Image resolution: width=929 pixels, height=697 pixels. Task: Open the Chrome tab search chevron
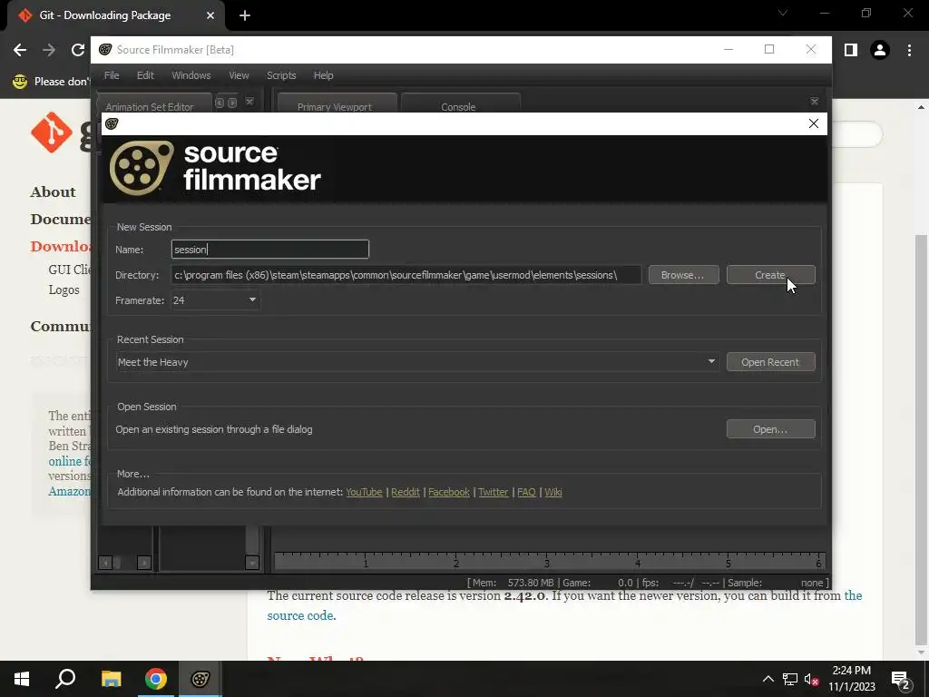click(783, 13)
